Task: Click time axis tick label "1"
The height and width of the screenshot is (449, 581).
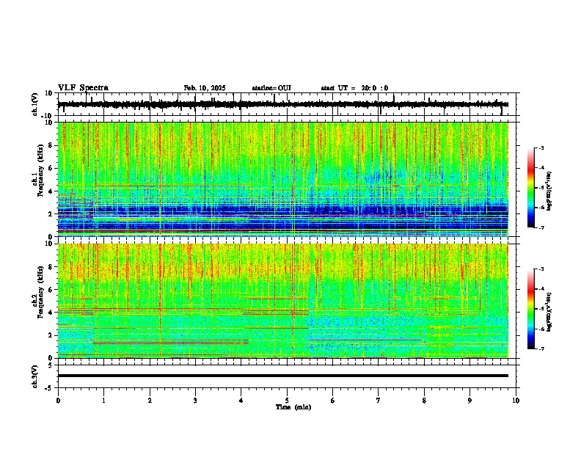Action: (x=103, y=401)
